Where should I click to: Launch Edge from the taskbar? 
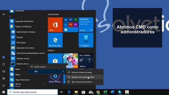(69, 92)
